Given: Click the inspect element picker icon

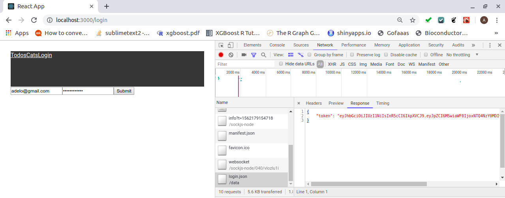Looking at the screenshot, I should [x=222, y=45].
